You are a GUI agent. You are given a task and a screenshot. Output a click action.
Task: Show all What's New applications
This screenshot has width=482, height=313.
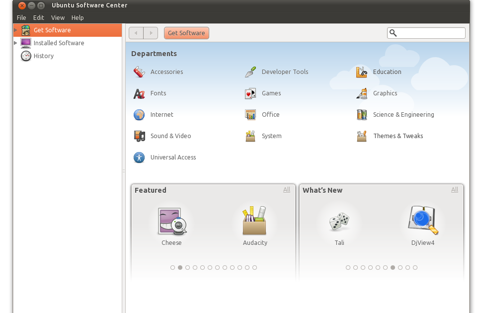click(x=454, y=190)
